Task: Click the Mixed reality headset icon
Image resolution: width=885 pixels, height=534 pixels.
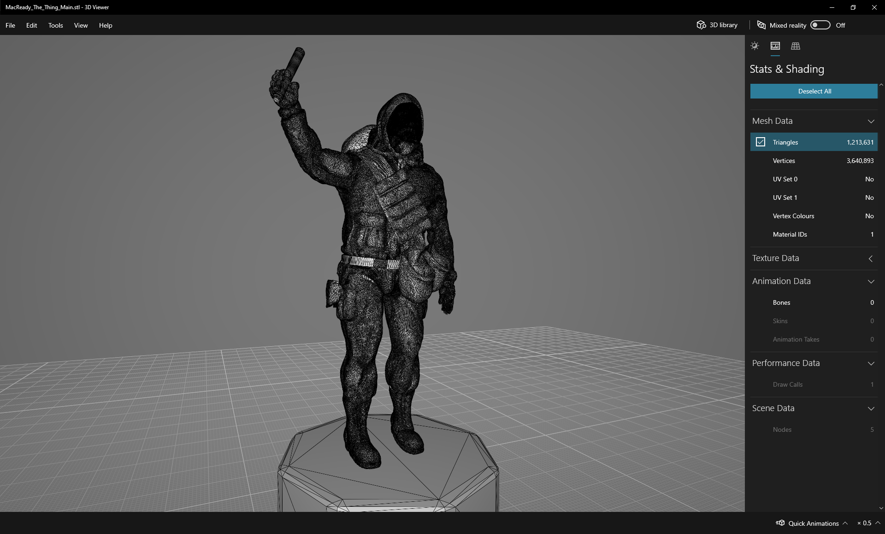Action: click(x=761, y=25)
